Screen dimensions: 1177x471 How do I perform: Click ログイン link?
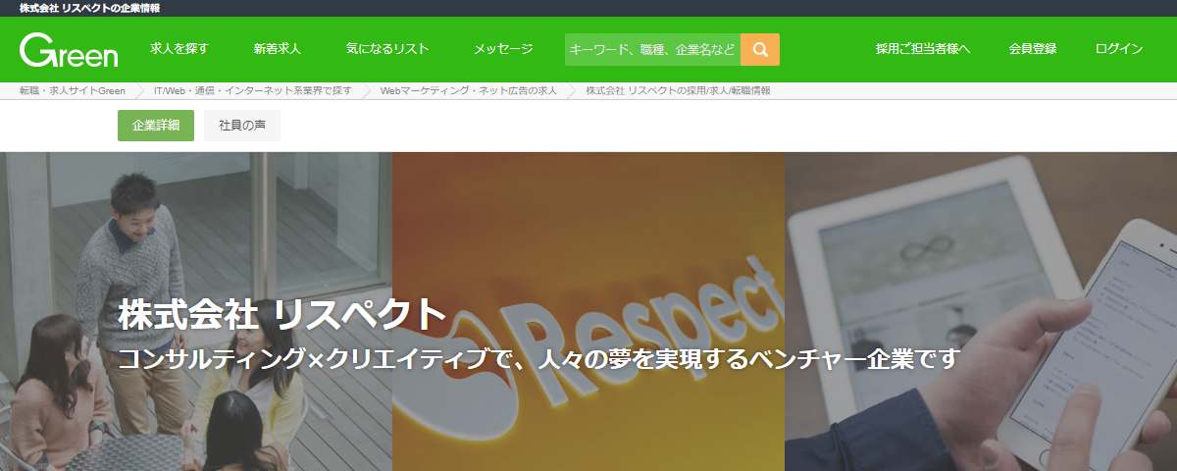pyautogui.click(x=1119, y=49)
